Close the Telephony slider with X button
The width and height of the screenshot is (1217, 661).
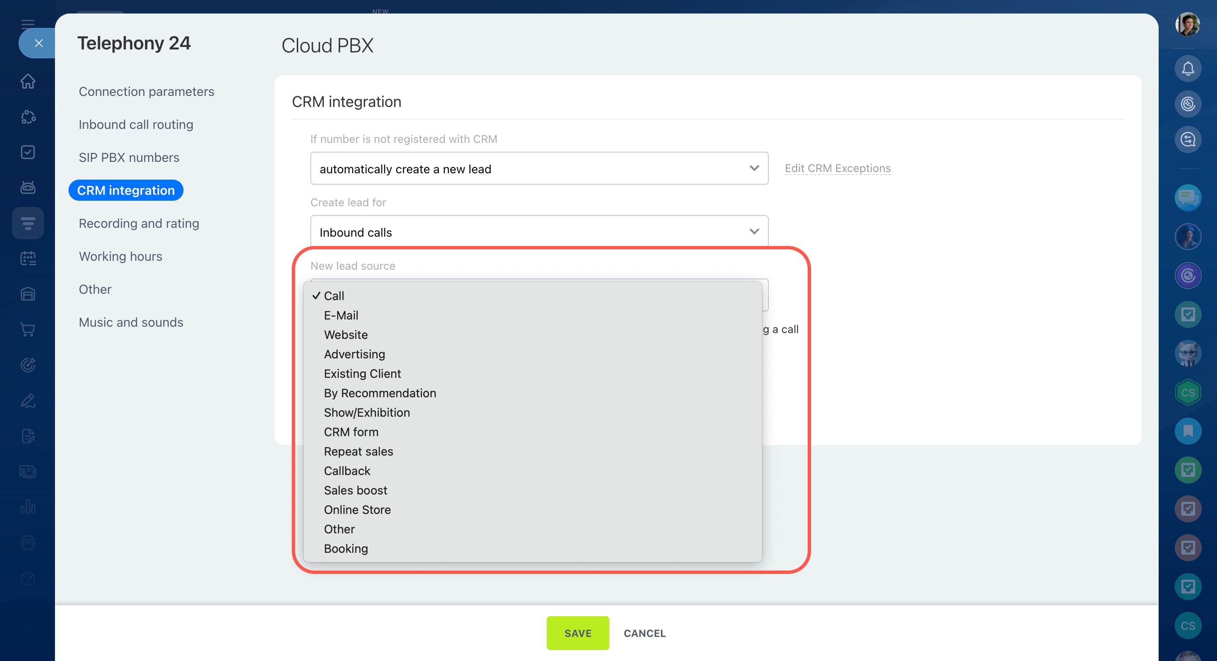point(39,44)
